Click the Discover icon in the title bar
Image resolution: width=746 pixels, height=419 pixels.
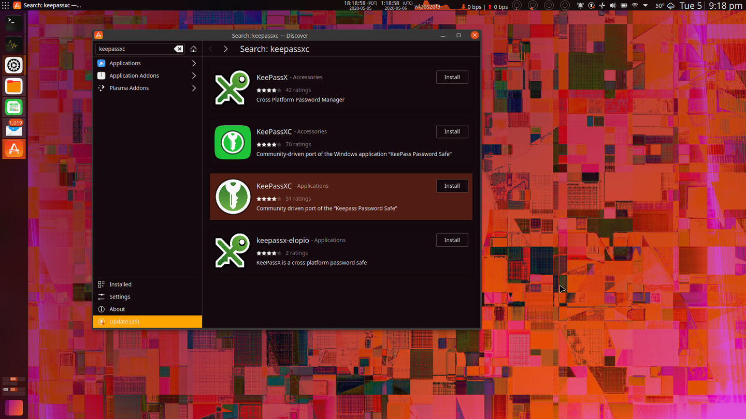tap(98, 35)
